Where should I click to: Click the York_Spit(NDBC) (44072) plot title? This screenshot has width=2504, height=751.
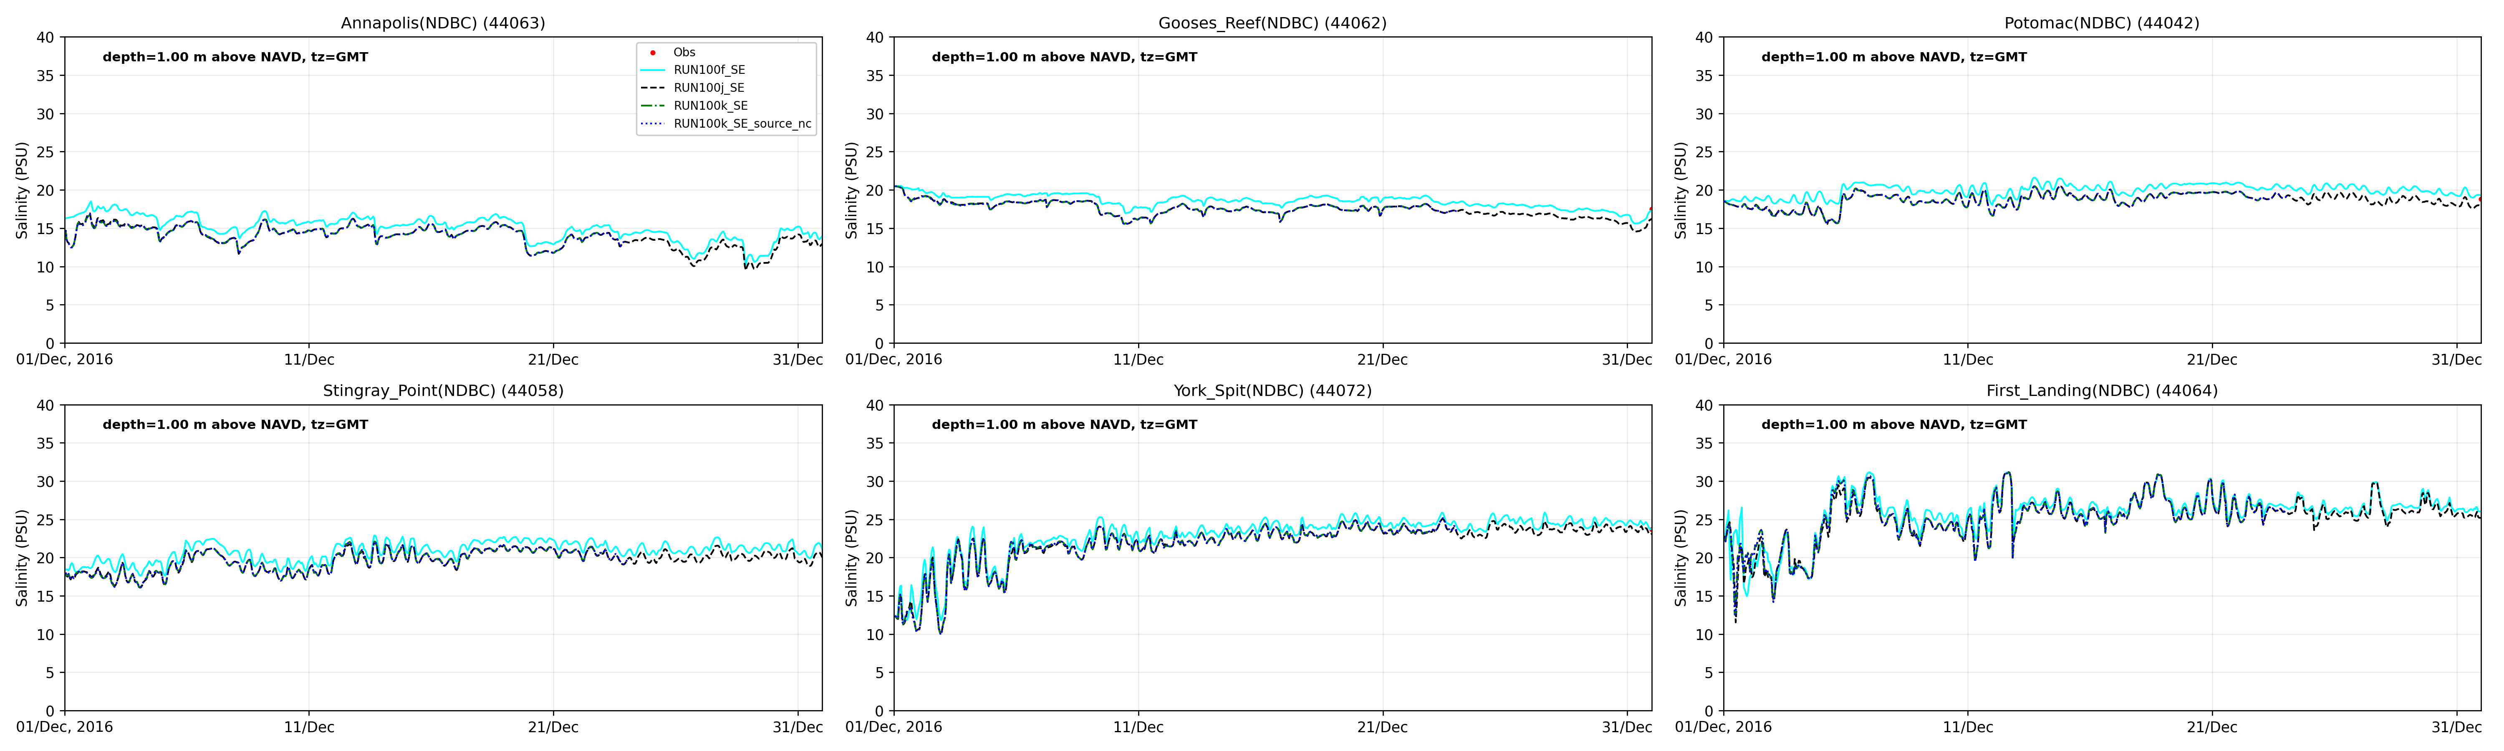point(1272,391)
